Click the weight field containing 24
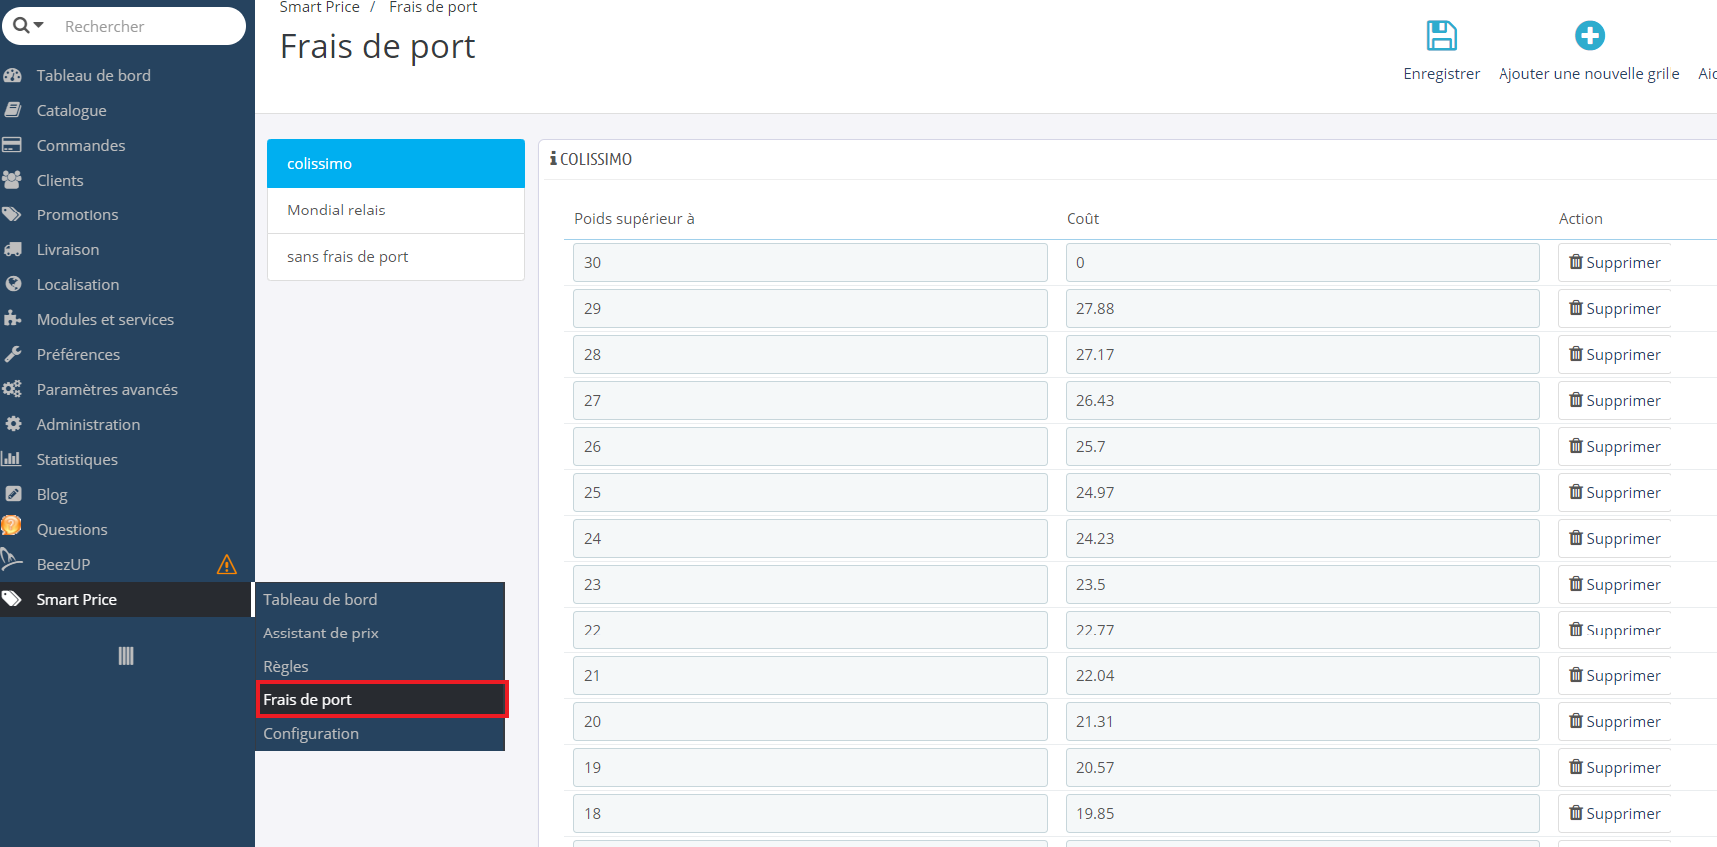 tap(810, 538)
